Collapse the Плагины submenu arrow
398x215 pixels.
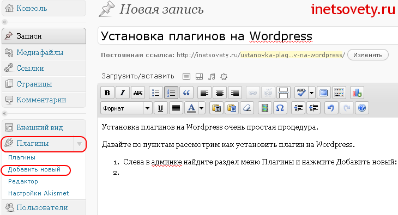[79, 144]
